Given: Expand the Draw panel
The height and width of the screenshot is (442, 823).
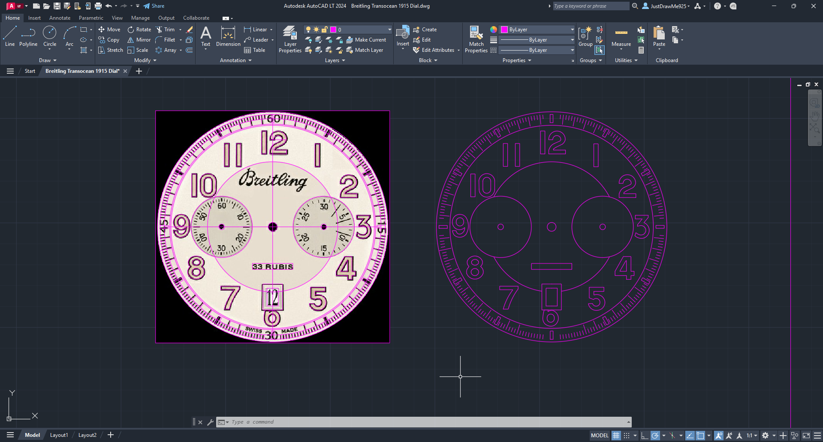Looking at the screenshot, I should tap(48, 60).
